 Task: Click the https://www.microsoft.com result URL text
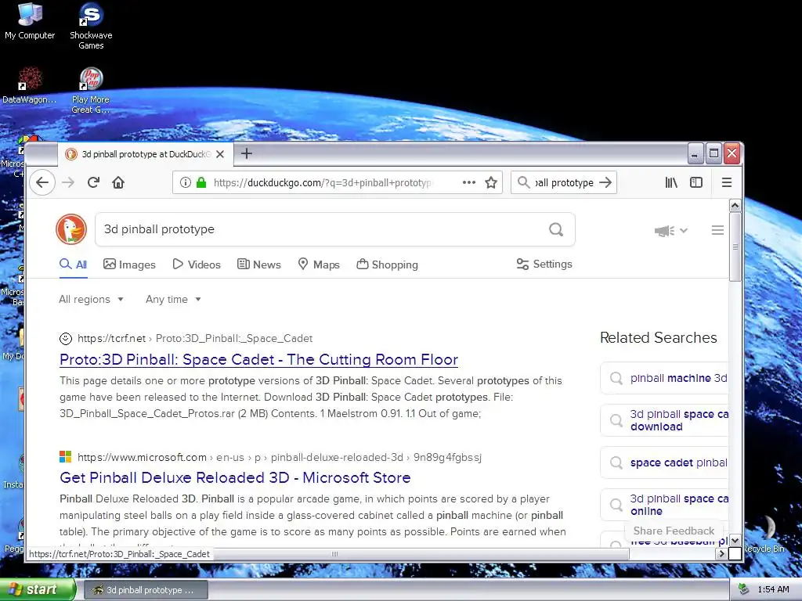click(x=143, y=457)
